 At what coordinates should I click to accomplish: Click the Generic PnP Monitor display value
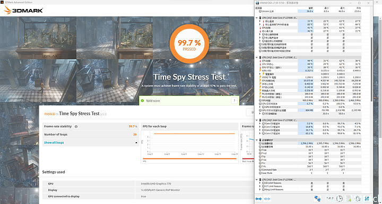(160, 190)
